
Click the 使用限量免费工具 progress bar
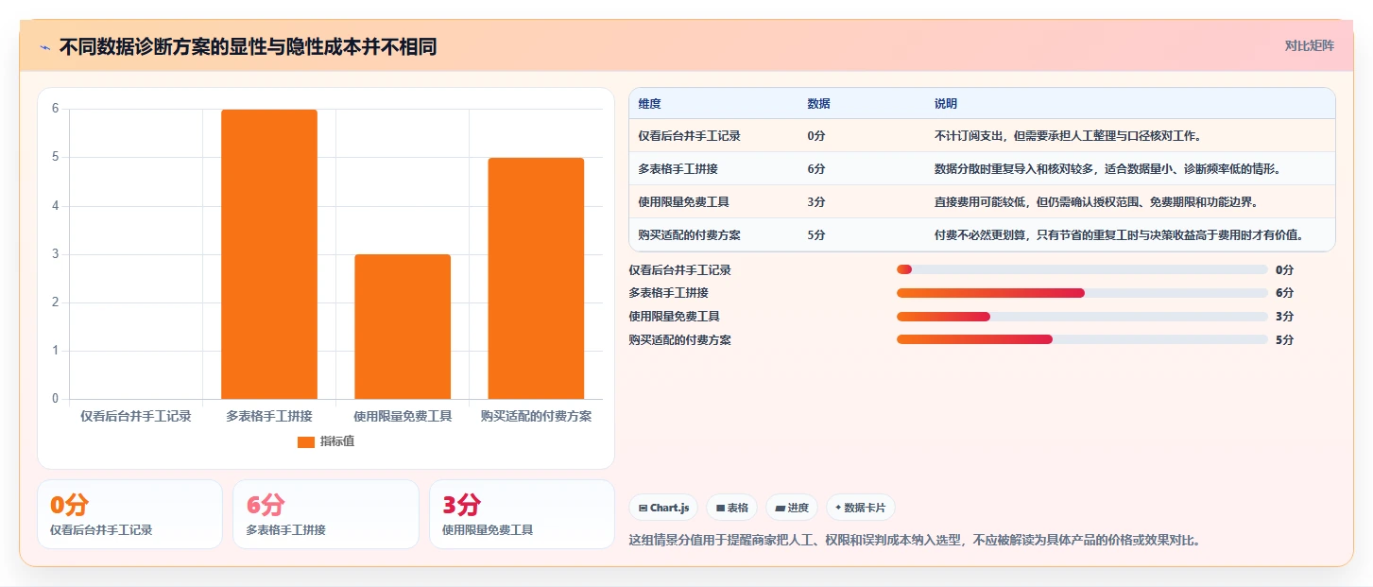1082,317
